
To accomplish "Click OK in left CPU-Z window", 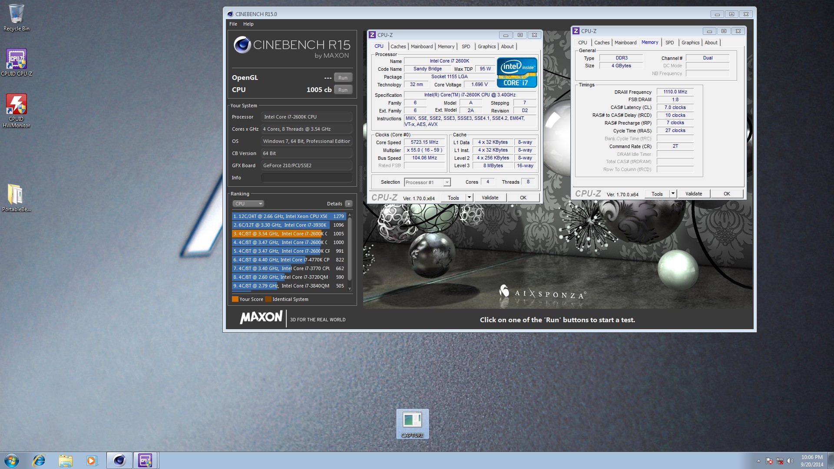I will coord(523,198).
